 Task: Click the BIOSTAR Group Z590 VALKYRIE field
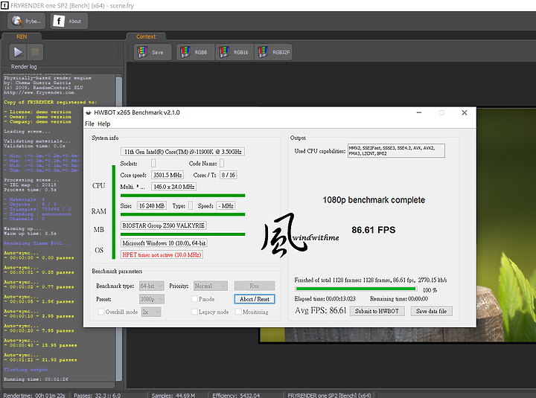point(163,225)
